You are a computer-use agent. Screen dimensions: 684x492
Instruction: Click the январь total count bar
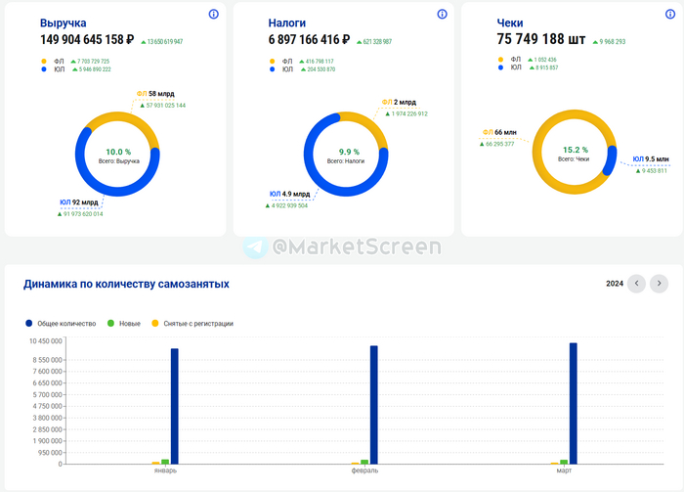[175, 407]
